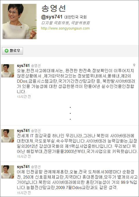This screenshot has width=139, height=197.
Task: Click gray 송영선 name on 인천공항 tweet
Action: click(x=36, y=167)
